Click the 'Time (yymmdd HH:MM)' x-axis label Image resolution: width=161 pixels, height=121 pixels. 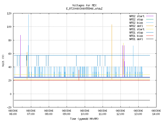(84, 119)
